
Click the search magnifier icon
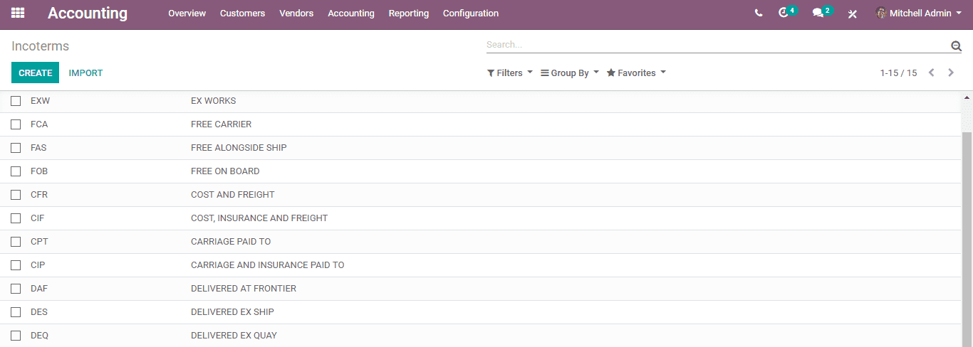(x=956, y=46)
